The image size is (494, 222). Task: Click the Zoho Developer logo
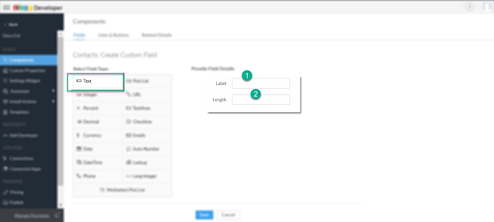[x=38, y=7]
